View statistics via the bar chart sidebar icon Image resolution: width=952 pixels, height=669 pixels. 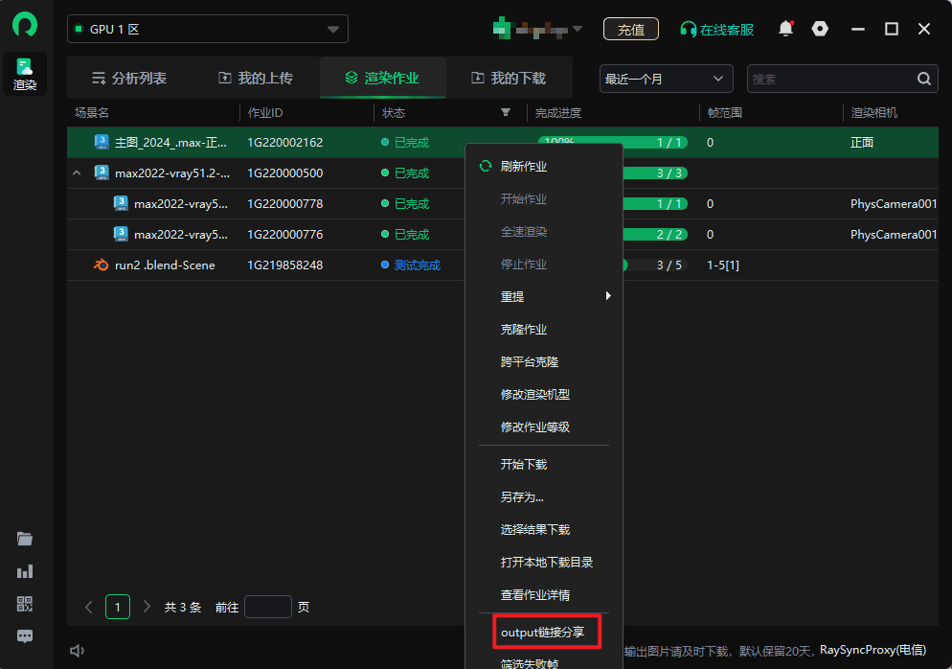[x=24, y=571]
